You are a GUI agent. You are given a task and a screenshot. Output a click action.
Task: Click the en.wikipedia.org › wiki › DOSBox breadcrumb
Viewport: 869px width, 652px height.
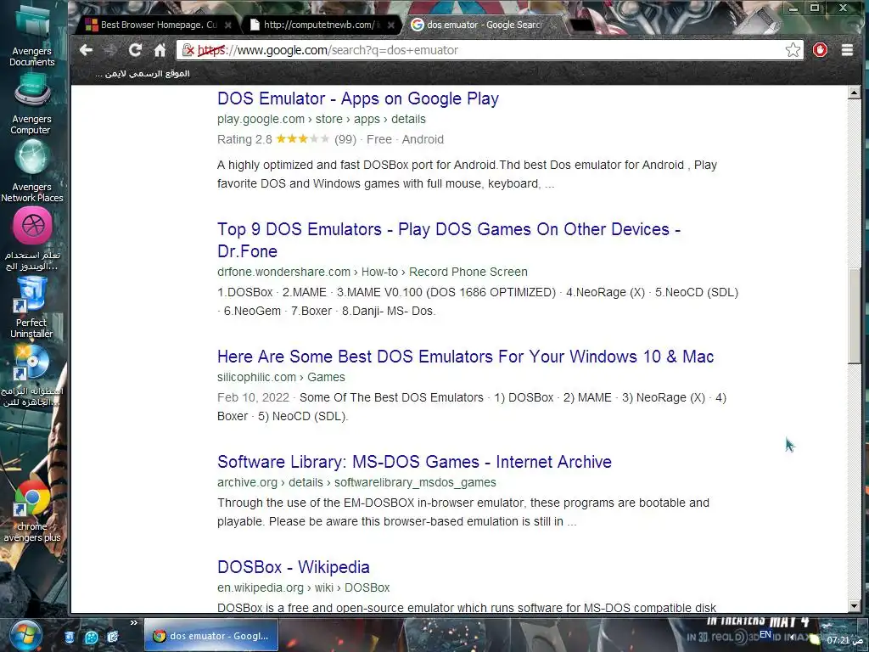[303, 587]
